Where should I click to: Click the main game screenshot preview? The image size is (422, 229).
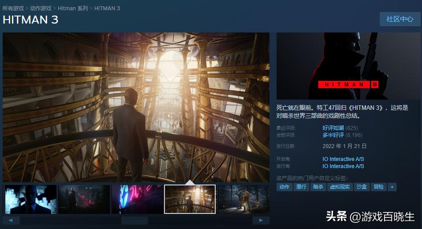coord(136,107)
